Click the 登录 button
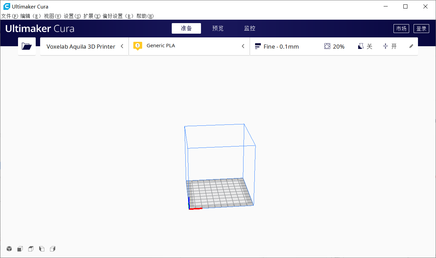 click(x=421, y=28)
